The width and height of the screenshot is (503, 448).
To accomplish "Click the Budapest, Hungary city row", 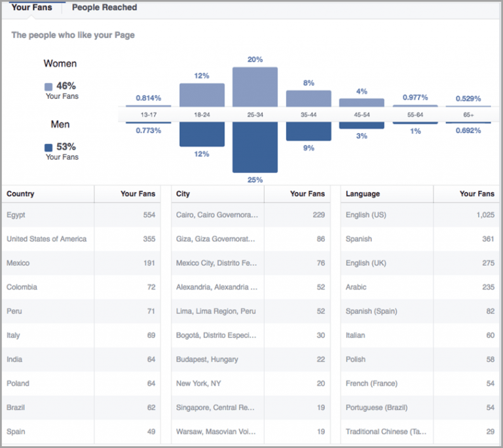I will pos(250,360).
